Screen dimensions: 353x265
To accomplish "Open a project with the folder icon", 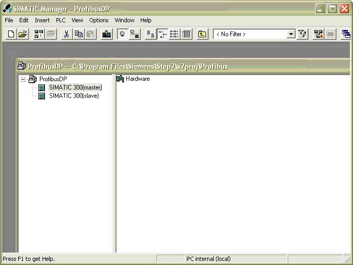I will tap(23, 34).
